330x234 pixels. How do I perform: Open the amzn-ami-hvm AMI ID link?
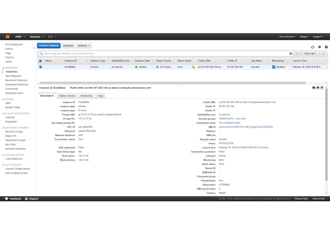point(246,127)
